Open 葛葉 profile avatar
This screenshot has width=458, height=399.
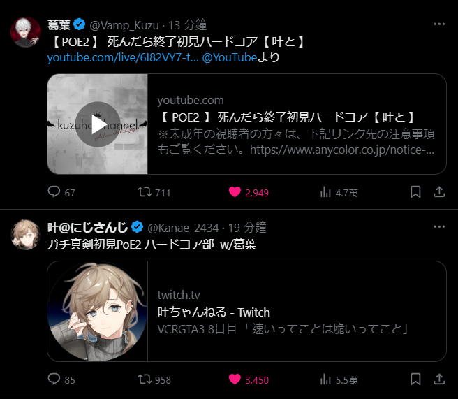click(x=26, y=32)
